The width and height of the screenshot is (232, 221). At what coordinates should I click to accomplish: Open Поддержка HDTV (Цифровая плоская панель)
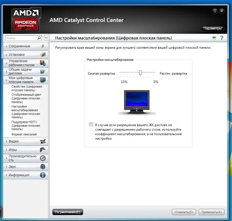point(26,126)
